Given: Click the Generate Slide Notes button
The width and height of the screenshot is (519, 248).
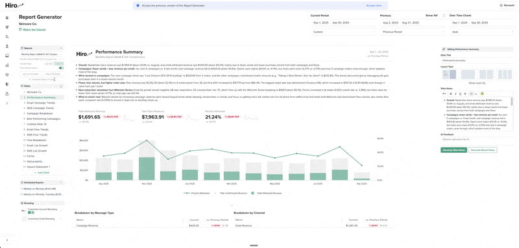Looking at the screenshot, I should (x=453, y=150).
